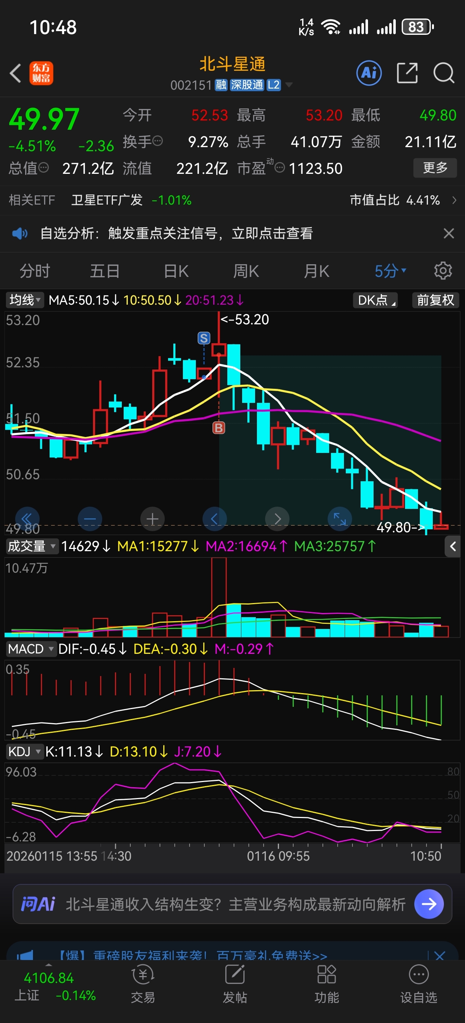Switch to 周K tab

coord(246,271)
